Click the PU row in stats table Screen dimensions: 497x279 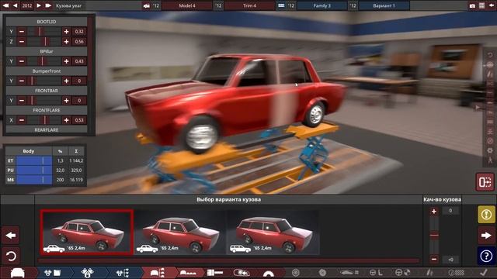pyautogui.click(x=46, y=170)
